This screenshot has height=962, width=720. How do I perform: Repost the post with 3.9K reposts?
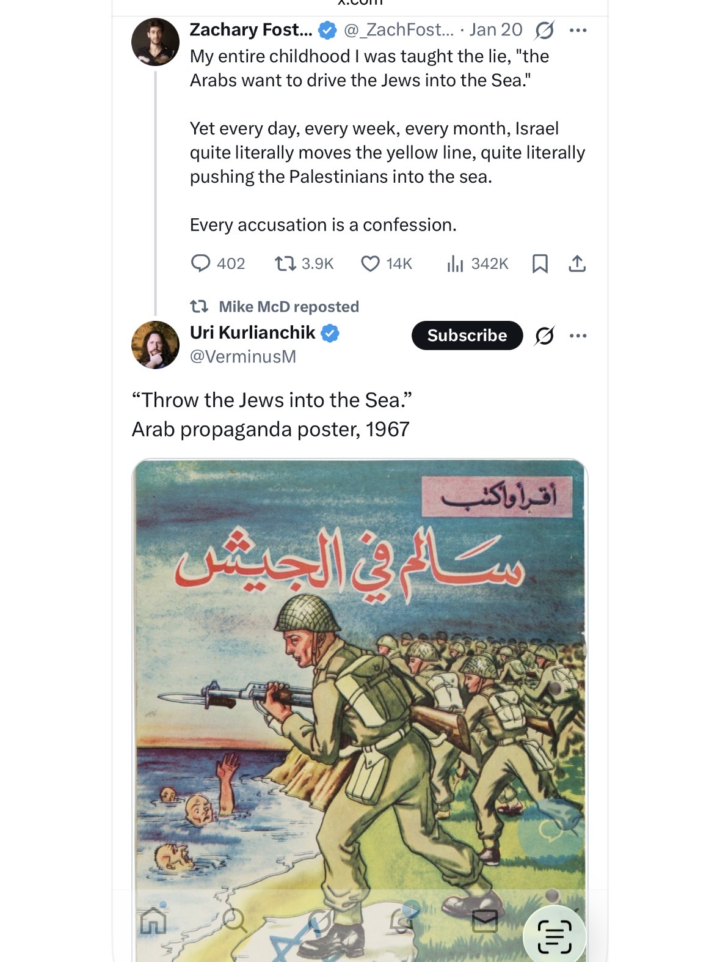(285, 263)
